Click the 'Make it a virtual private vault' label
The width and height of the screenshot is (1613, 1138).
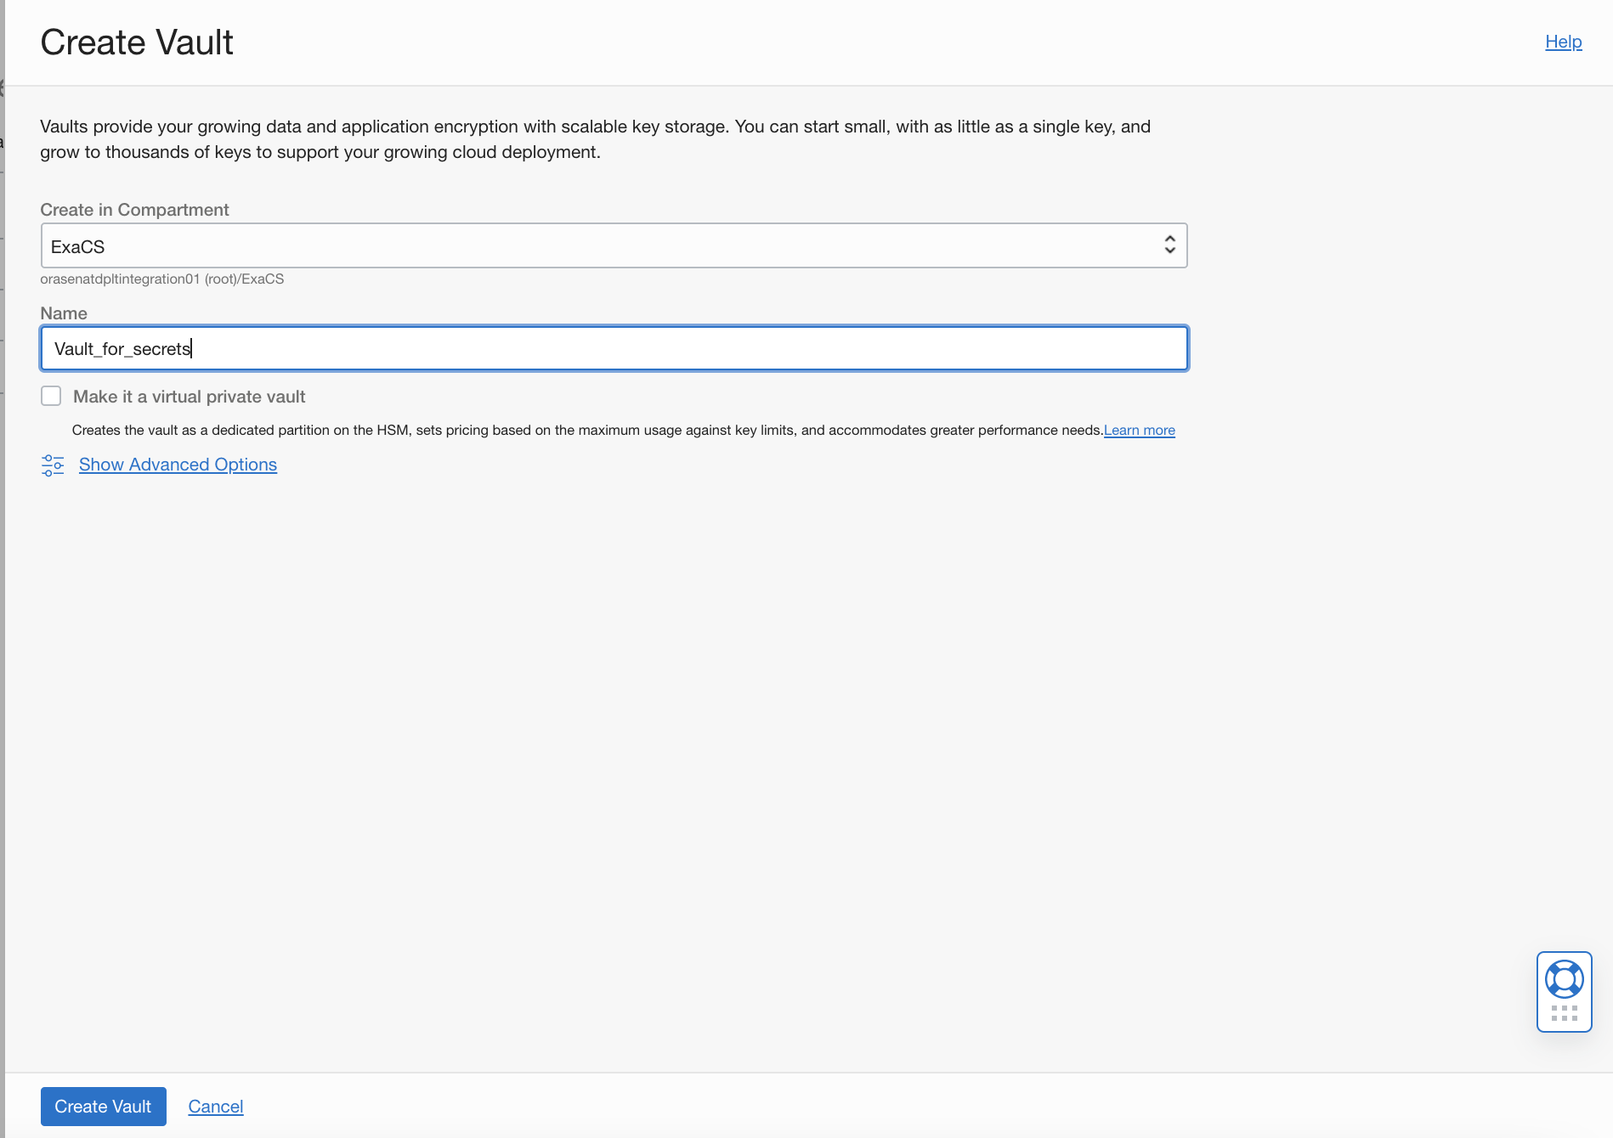[189, 397]
